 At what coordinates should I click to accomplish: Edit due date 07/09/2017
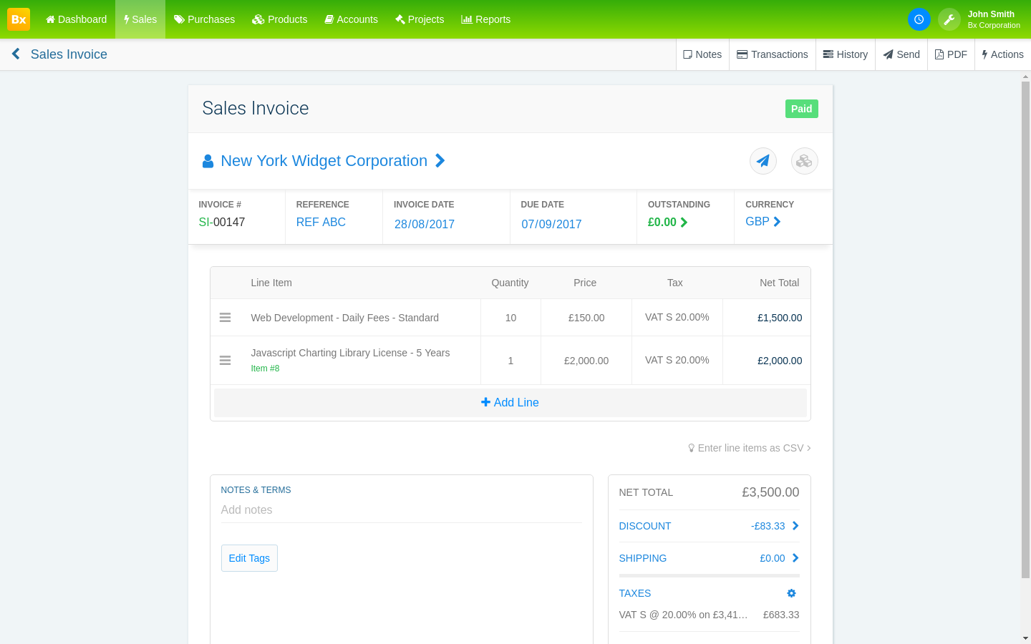pos(551,224)
